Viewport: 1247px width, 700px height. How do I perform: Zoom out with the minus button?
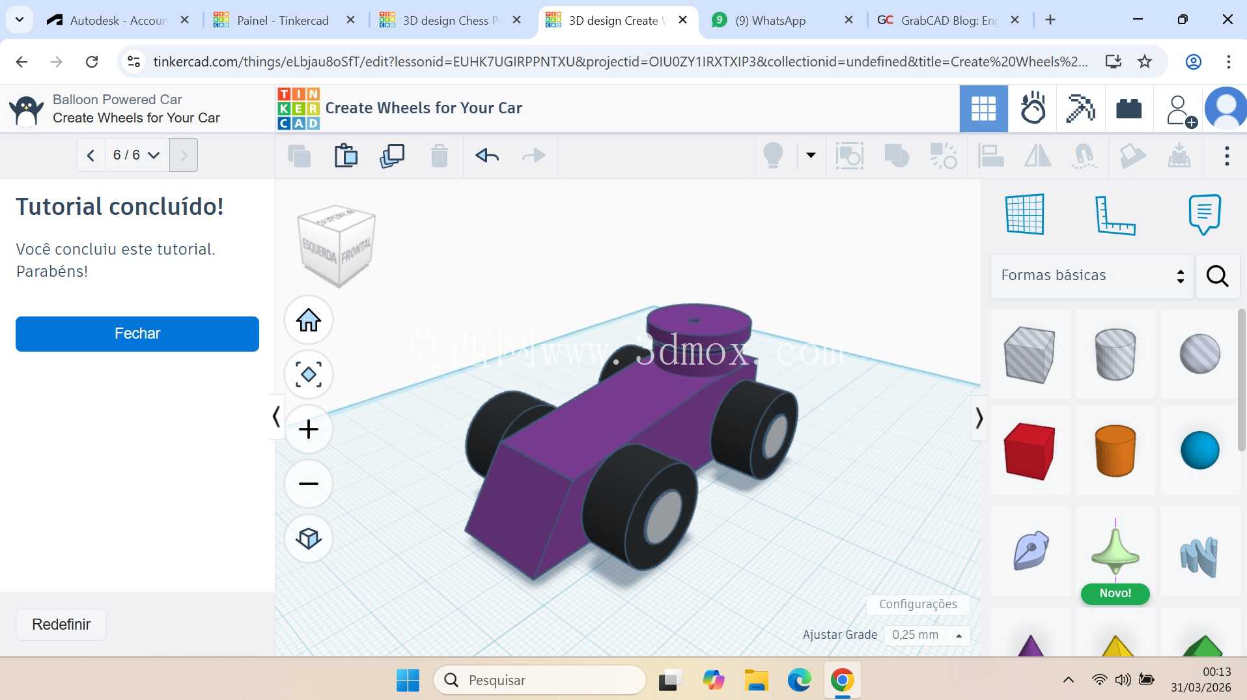pyautogui.click(x=309, y=484)
